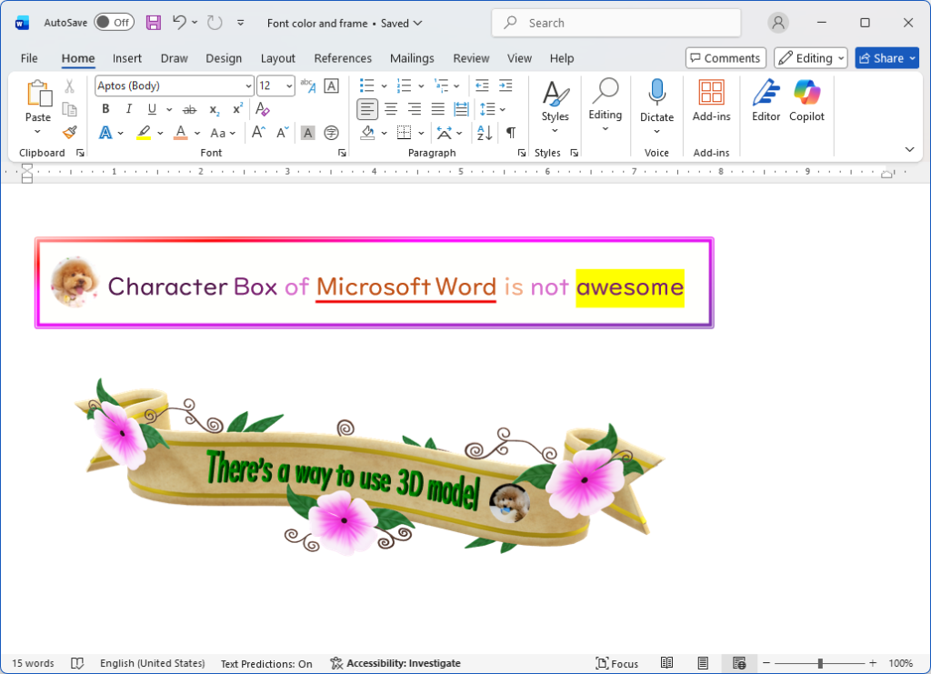Open the Comments pane button

725,58
